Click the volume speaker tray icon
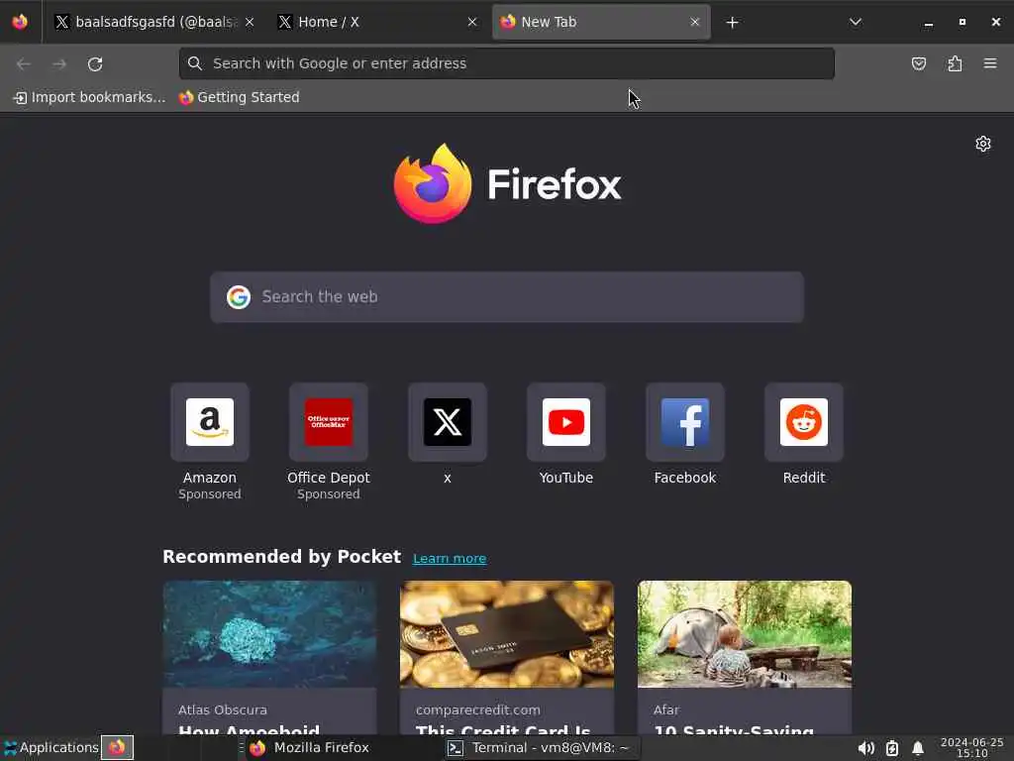 (865, 748)
